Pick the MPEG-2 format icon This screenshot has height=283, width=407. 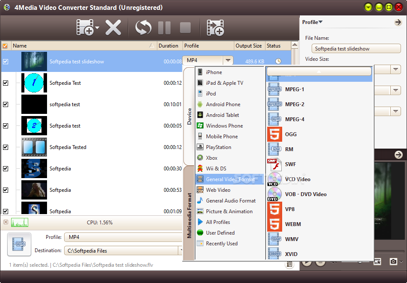(x=274, y=104)
